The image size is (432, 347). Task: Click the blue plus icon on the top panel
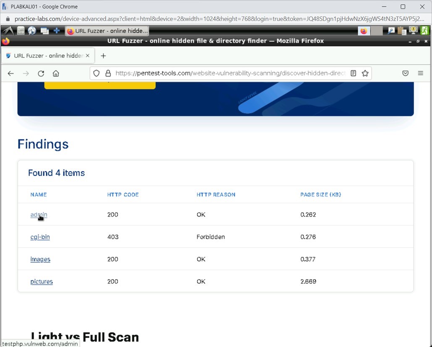[x=57, y=30]
